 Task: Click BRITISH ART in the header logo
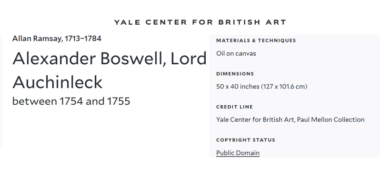[252, 22]
